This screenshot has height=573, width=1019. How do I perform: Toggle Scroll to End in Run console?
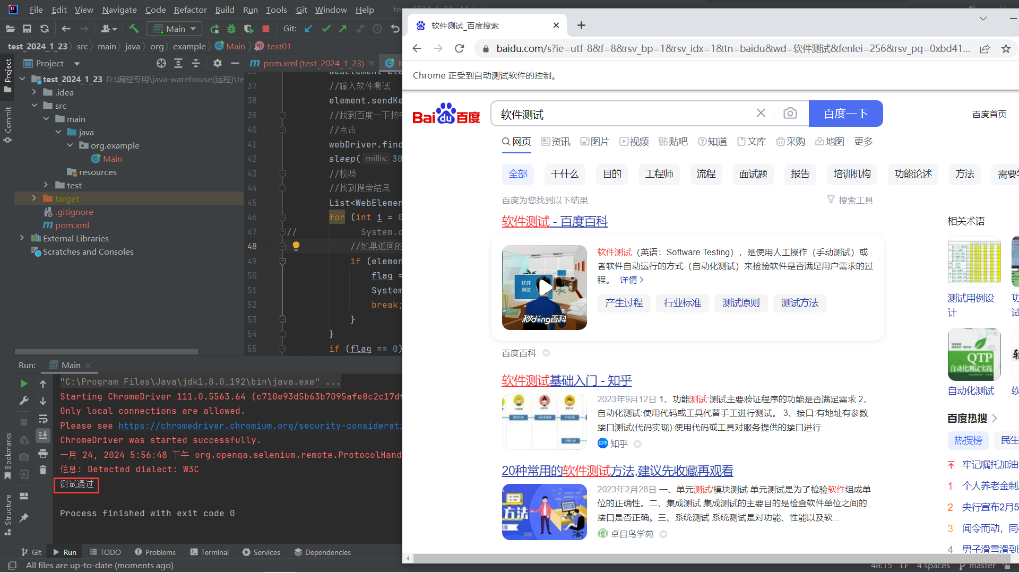[x=43, y=436]
